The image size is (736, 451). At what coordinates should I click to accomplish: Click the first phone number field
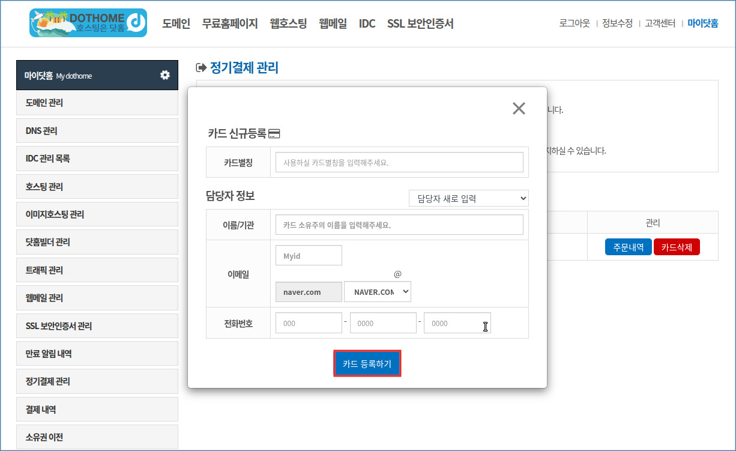click(x=309, y=323)
